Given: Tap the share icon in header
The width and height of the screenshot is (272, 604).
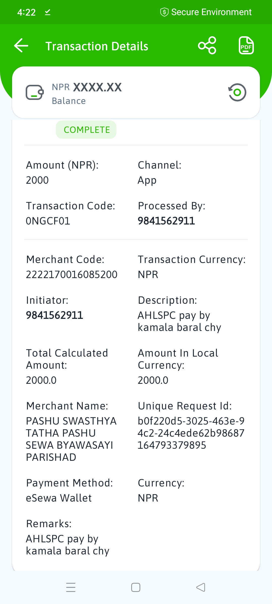Looking at the screenshot, I should [207, 46].
